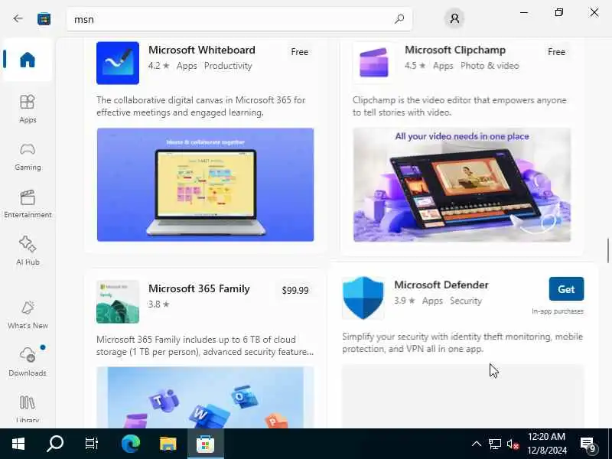Click $99.99 price for Microsoft 365 Family
The image size is (612, 459).
(295, 291)
